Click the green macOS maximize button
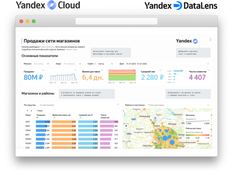This screenshot has width=233, height=175. (x=34, y=21)
